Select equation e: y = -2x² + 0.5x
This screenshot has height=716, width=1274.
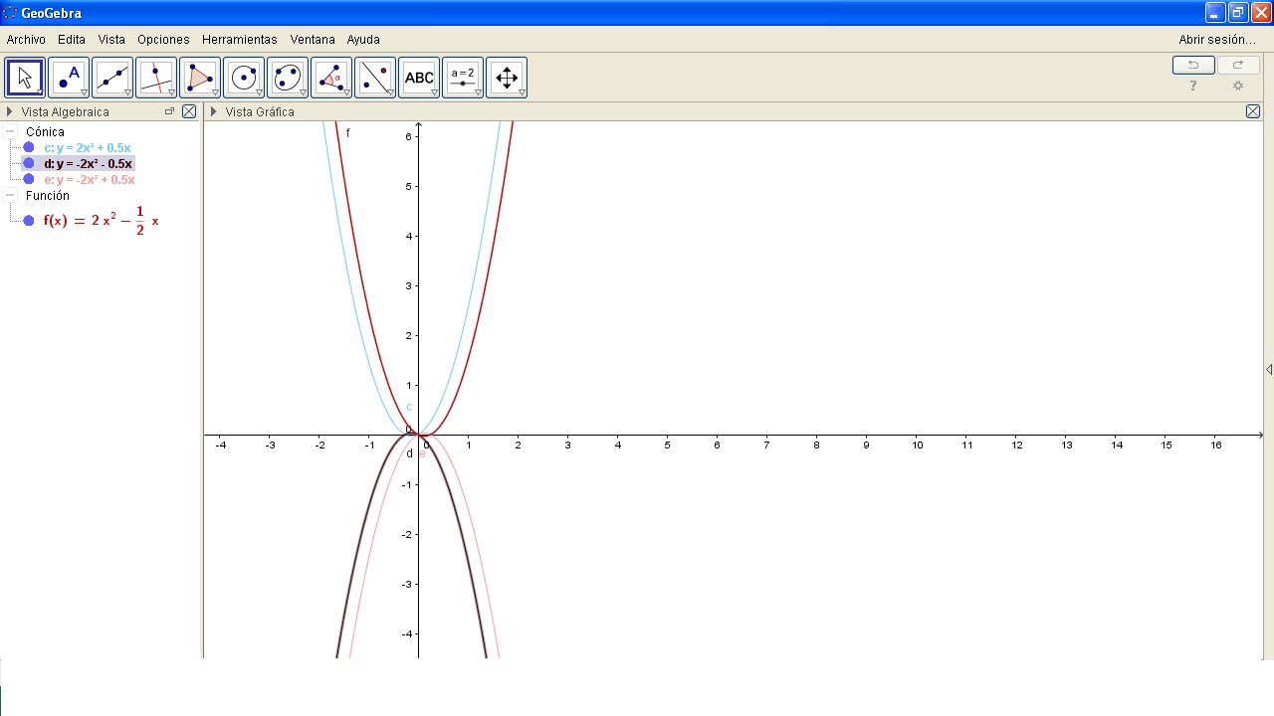[x=90, y=179]
